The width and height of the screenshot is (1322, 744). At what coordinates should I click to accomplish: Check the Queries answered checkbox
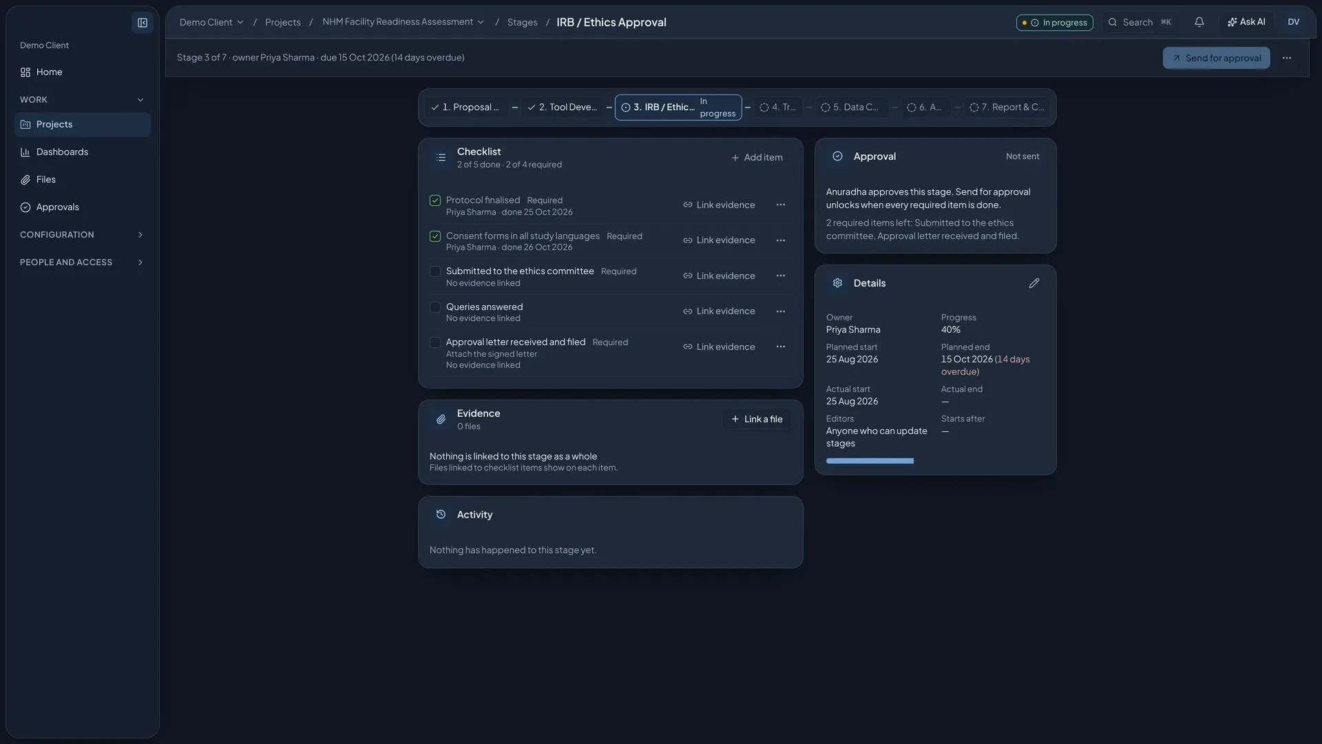coord(435,307)
